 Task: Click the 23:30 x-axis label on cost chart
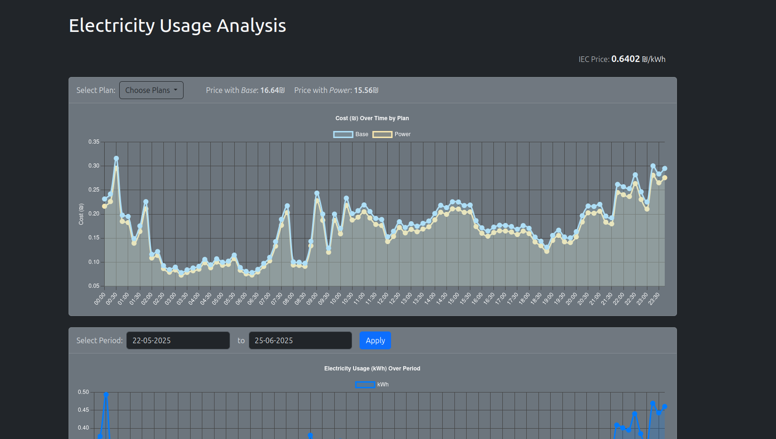click(654, 299)
